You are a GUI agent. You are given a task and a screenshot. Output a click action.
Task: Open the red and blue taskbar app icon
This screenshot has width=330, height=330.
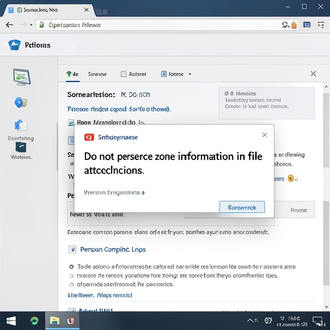click(71, 321)
